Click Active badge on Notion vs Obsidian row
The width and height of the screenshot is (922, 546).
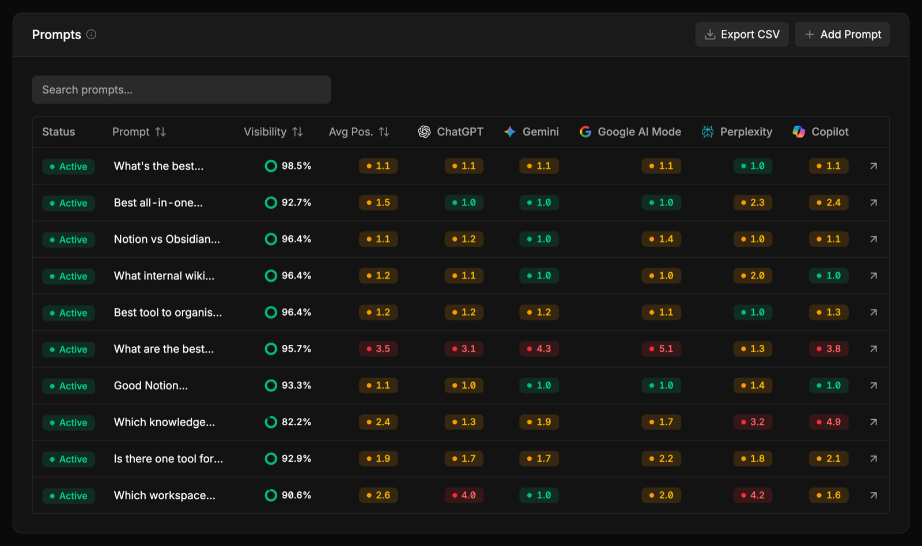pyautogui.click(x=69, y=240)
